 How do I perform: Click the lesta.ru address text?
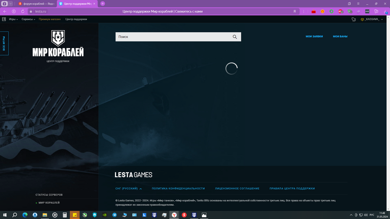point(40,11)
